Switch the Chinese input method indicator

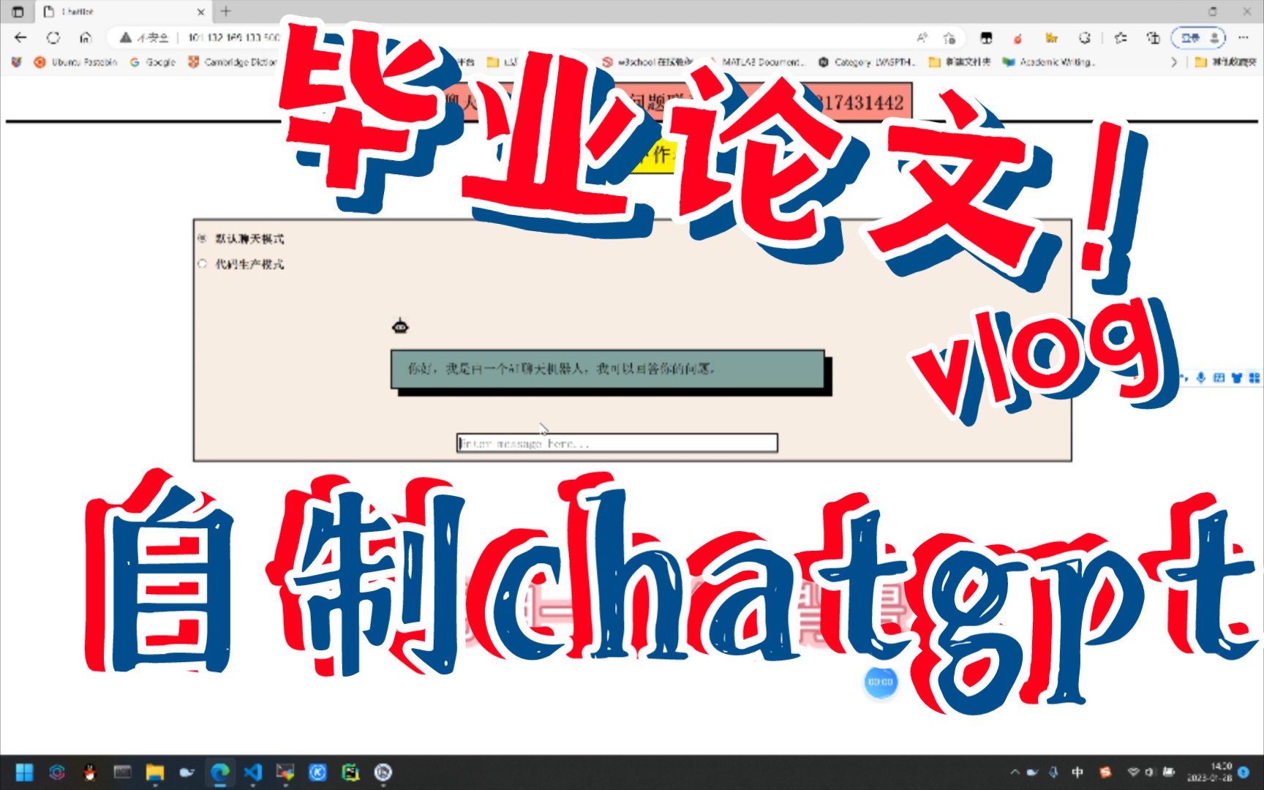[x=1077, y=772]
